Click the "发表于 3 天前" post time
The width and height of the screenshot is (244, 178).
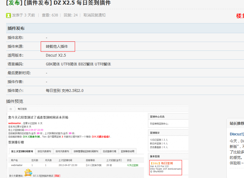(23, 15)
